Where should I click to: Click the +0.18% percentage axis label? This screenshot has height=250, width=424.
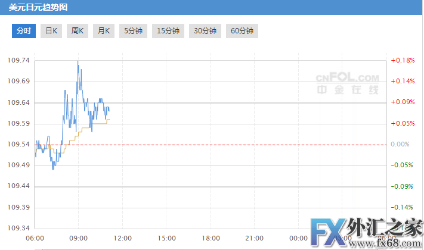[403, 60]
